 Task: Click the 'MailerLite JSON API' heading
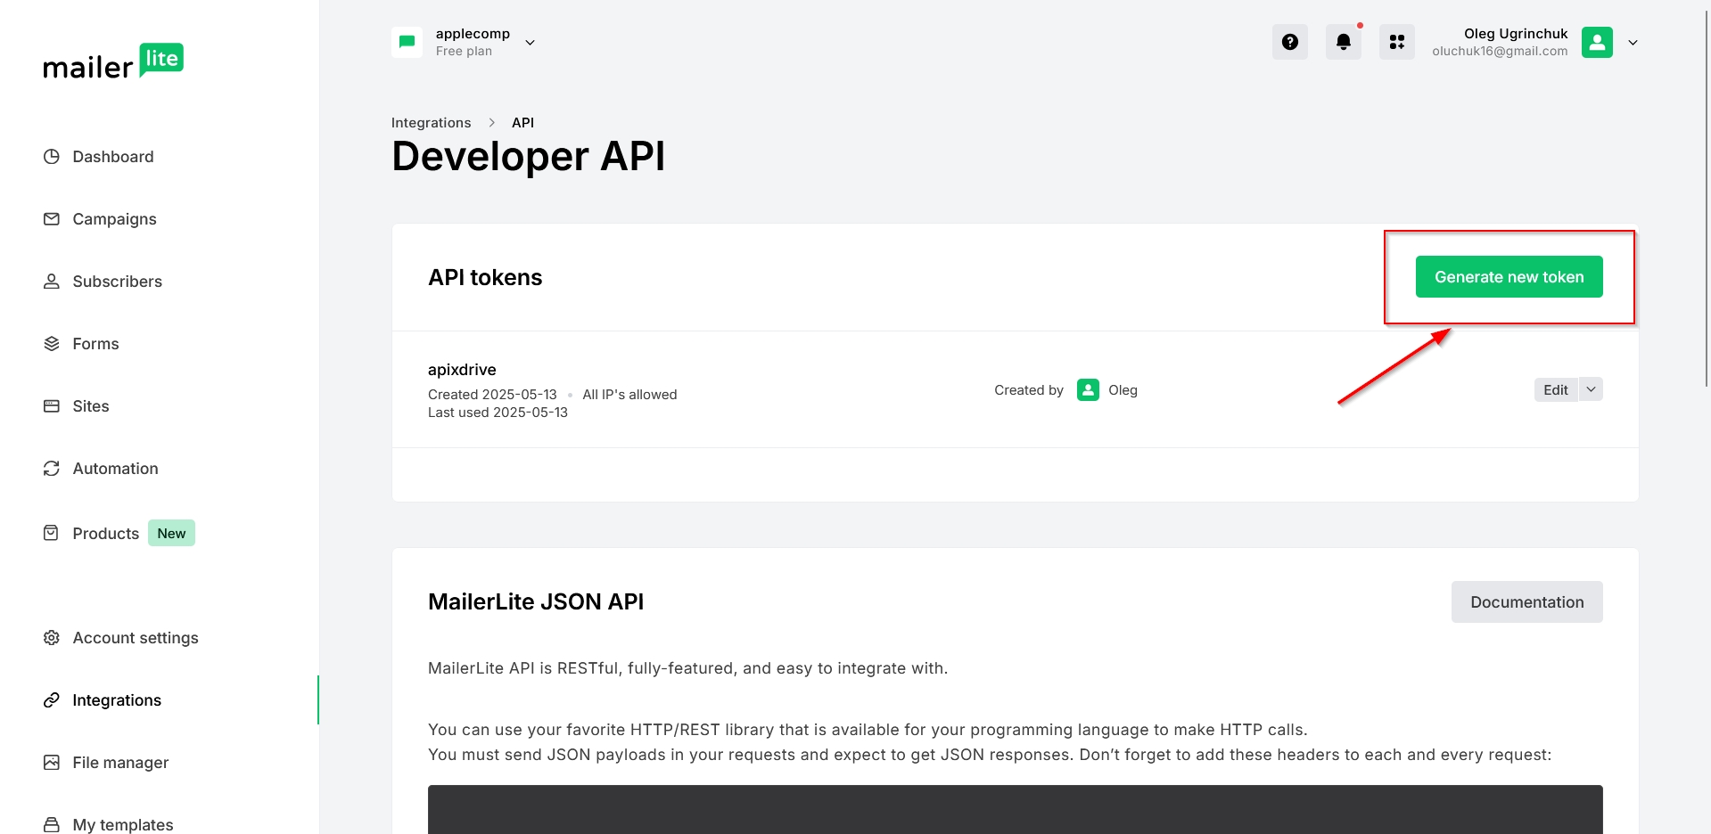[x=536, y=602]
